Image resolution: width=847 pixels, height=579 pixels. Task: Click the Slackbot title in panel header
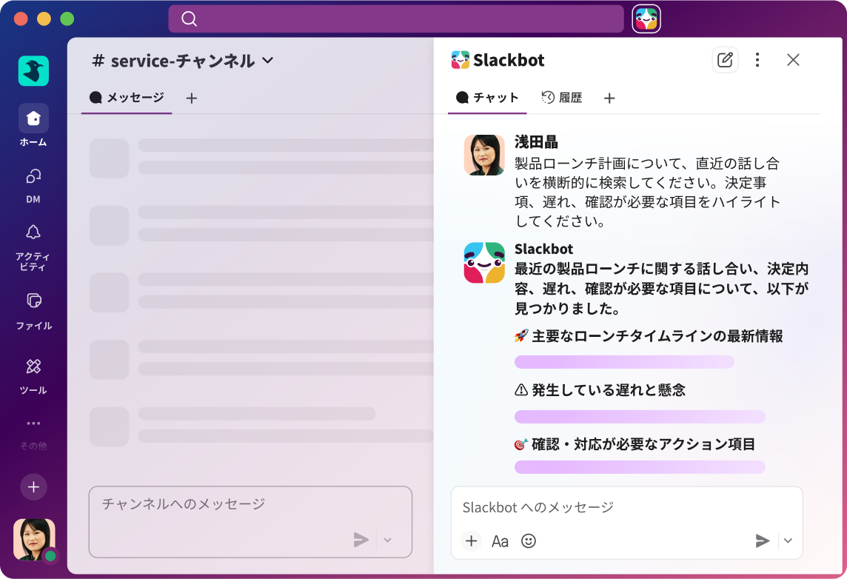pyautogui.click(x=509, y=60)
